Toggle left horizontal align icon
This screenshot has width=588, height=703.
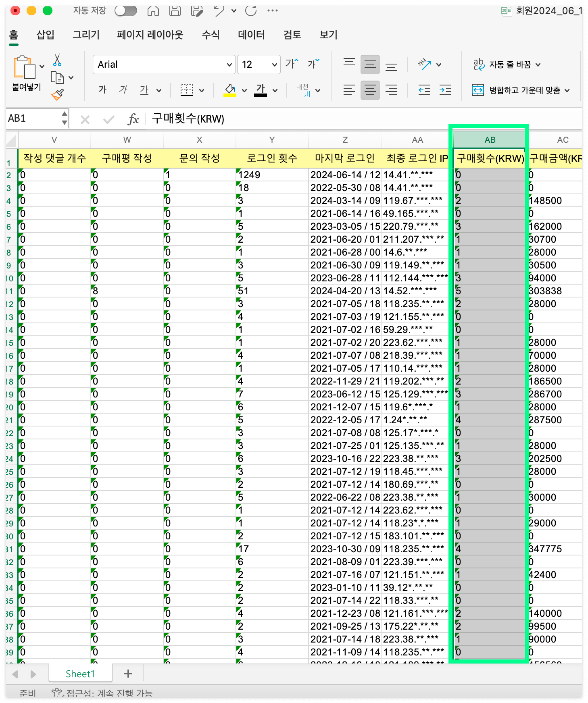point(349,90)
